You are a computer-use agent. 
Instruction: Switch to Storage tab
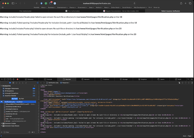tap(124, 79)
